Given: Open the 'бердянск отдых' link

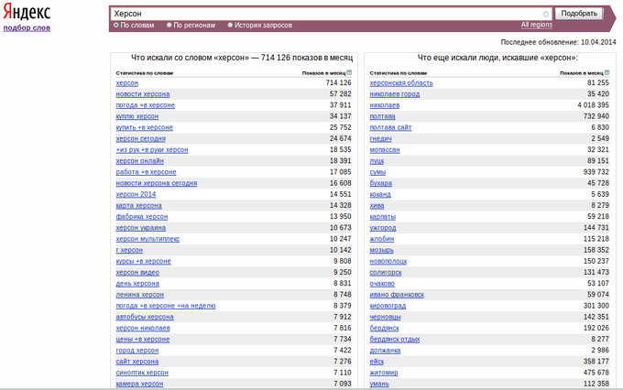Looking at the screenshot, I should click(x=395, y=339).
